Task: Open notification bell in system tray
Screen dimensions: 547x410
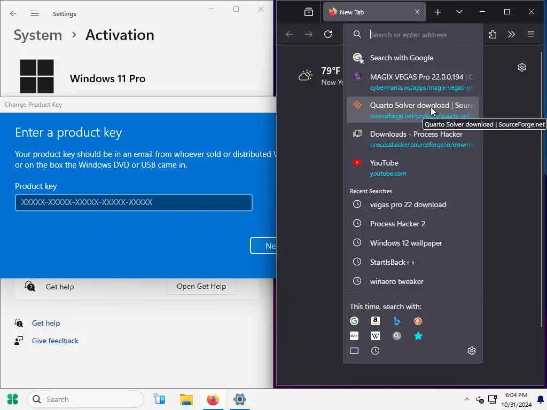Action: tap(541, 399)
